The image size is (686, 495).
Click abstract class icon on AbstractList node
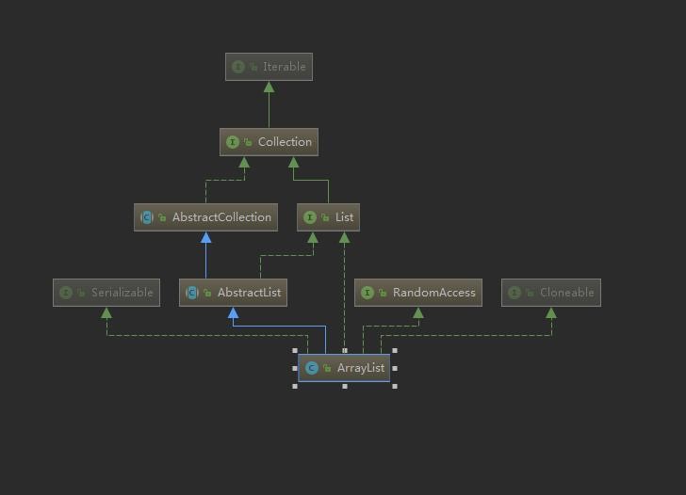[192, 293]
